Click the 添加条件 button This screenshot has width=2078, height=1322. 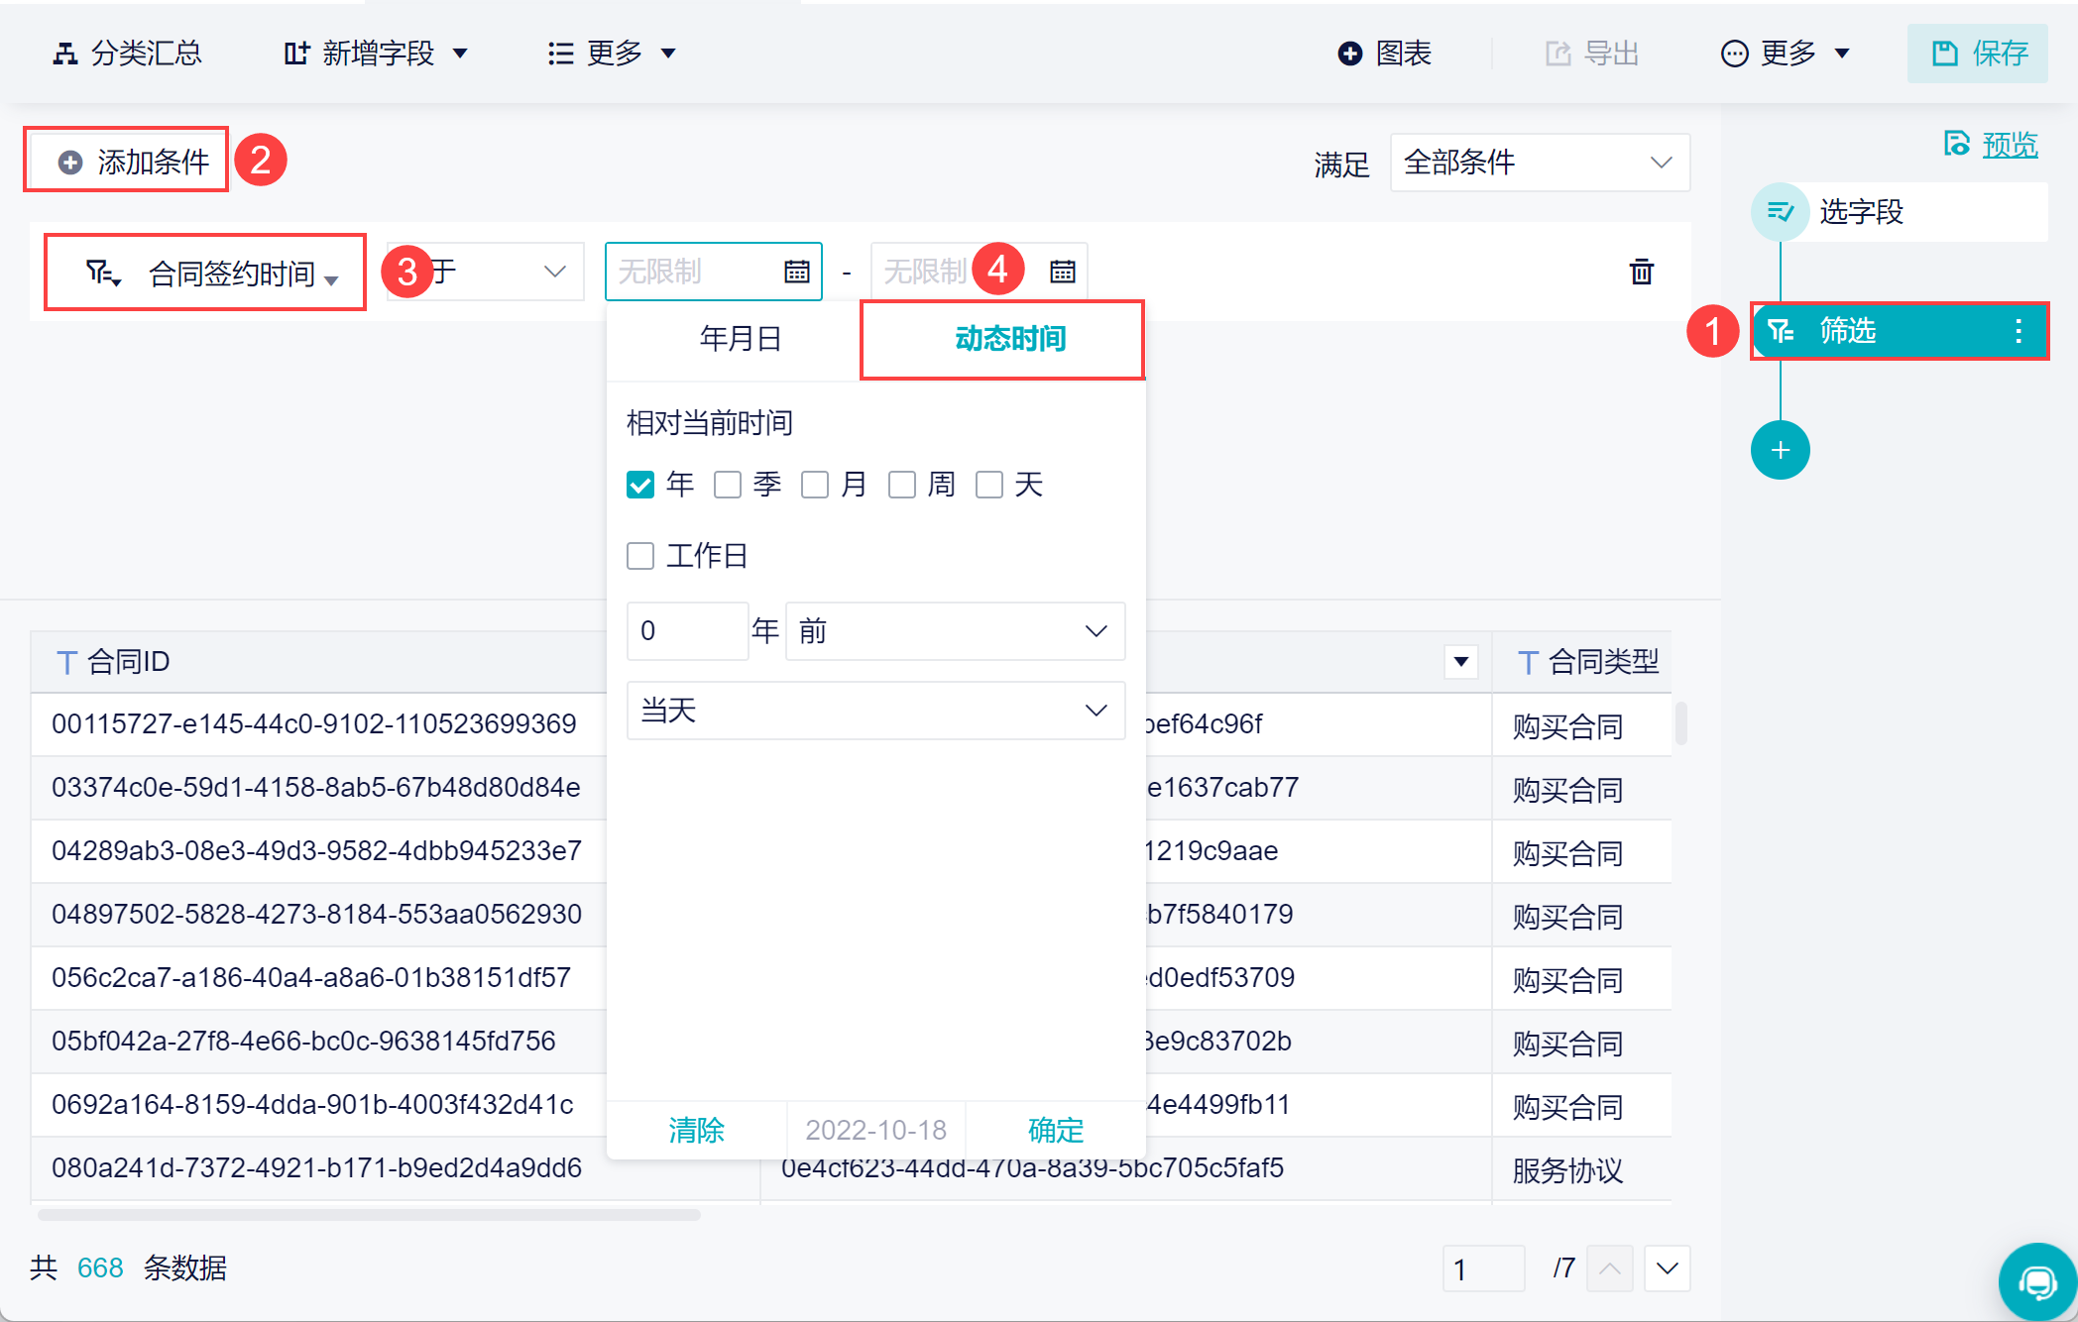coord(133,161)
